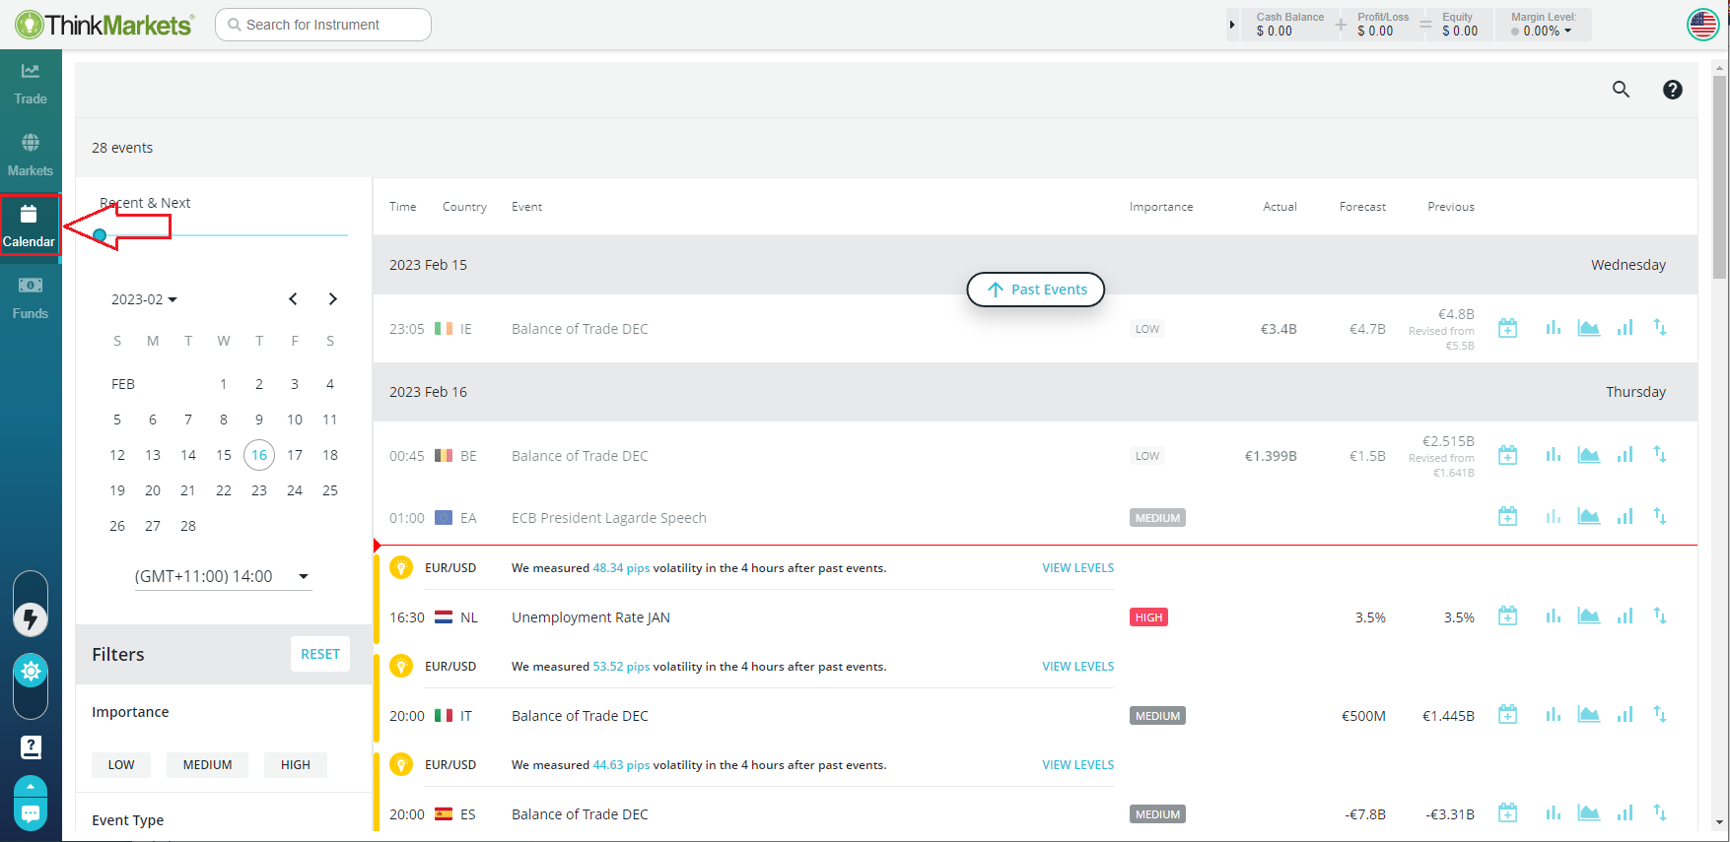Open bar chart for IE Balance of Trade
Viewport: 1730px width, 842px height.
click(1554, 328)
